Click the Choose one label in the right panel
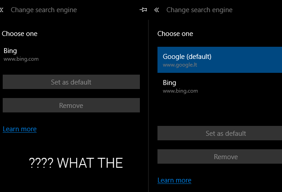Screen dimensions: 282x192 pos(175,34)
